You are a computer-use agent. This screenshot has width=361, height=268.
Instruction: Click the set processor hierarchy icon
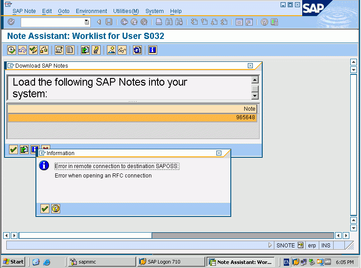click(x=44, y=50)
